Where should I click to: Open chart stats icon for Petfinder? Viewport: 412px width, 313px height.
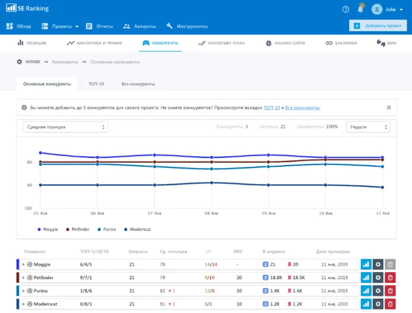[366, 277]
